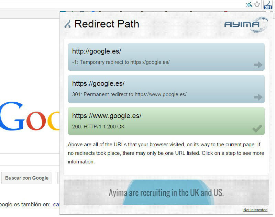The image size is (275, 217).
Task: Click the 'Redirect Path' title text
Action: (x=107, y=24)
